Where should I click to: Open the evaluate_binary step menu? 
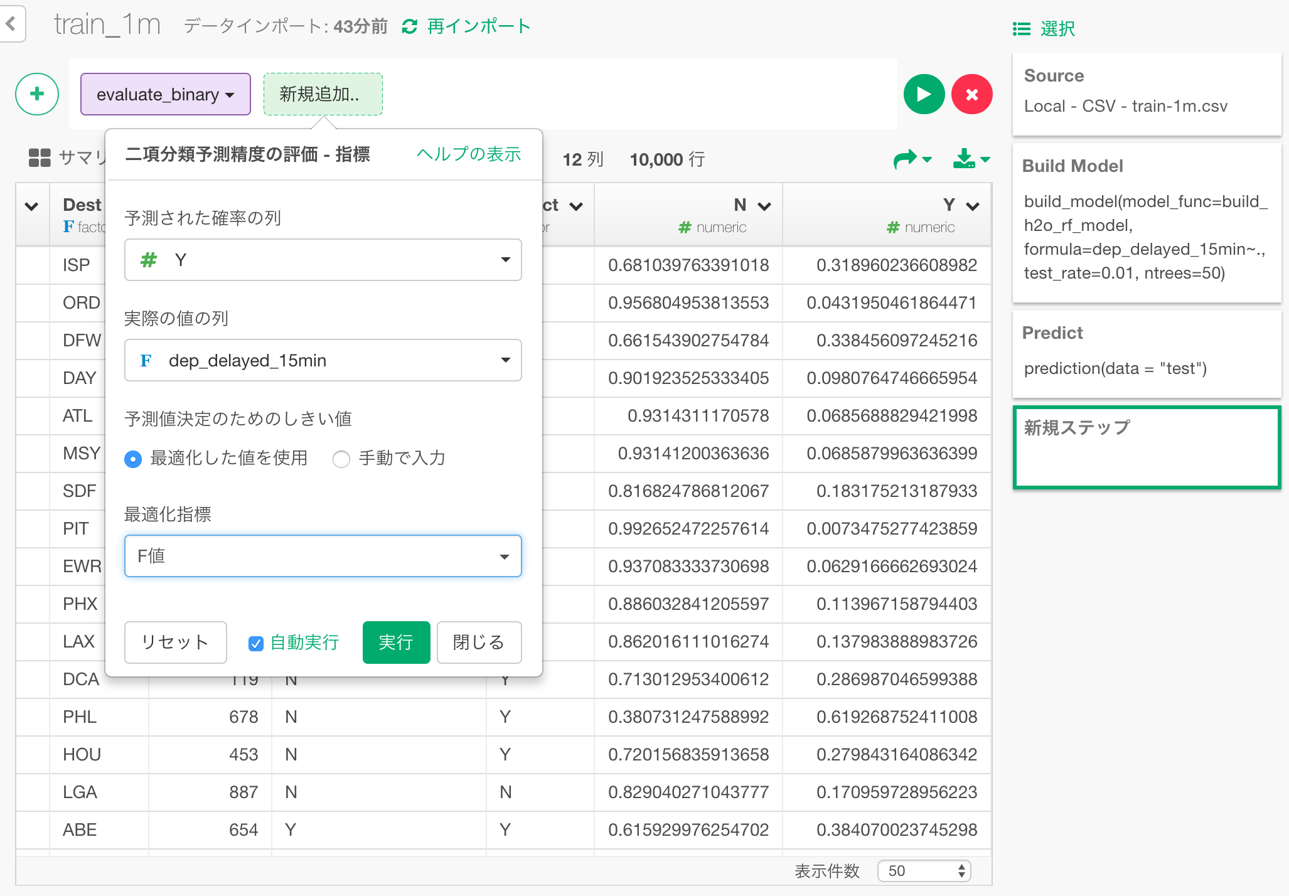166,95
